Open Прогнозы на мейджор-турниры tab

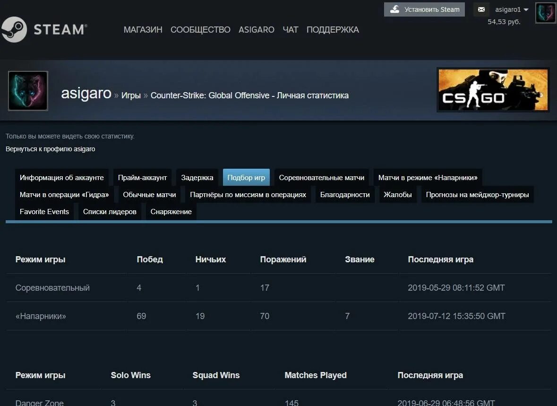(478, 194)
